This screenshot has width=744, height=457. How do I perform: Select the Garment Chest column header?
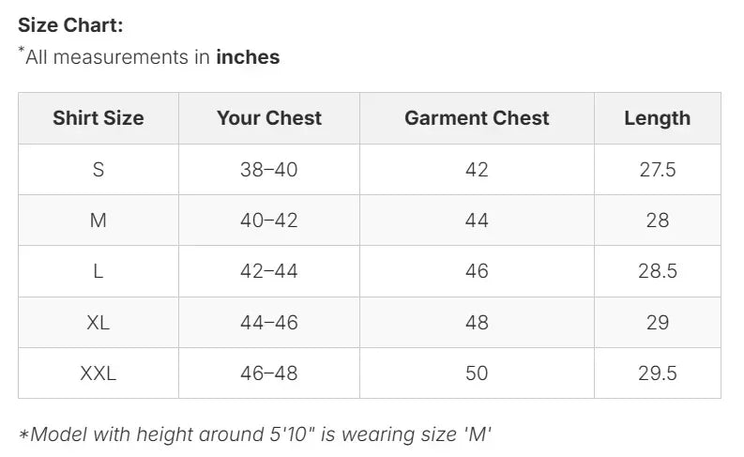point(477,118)
